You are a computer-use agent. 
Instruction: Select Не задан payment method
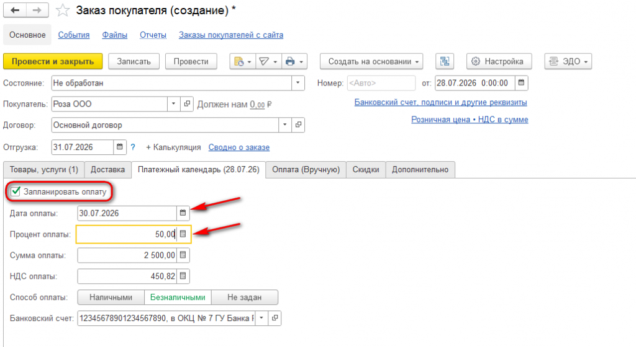click(x=245, y=297)
